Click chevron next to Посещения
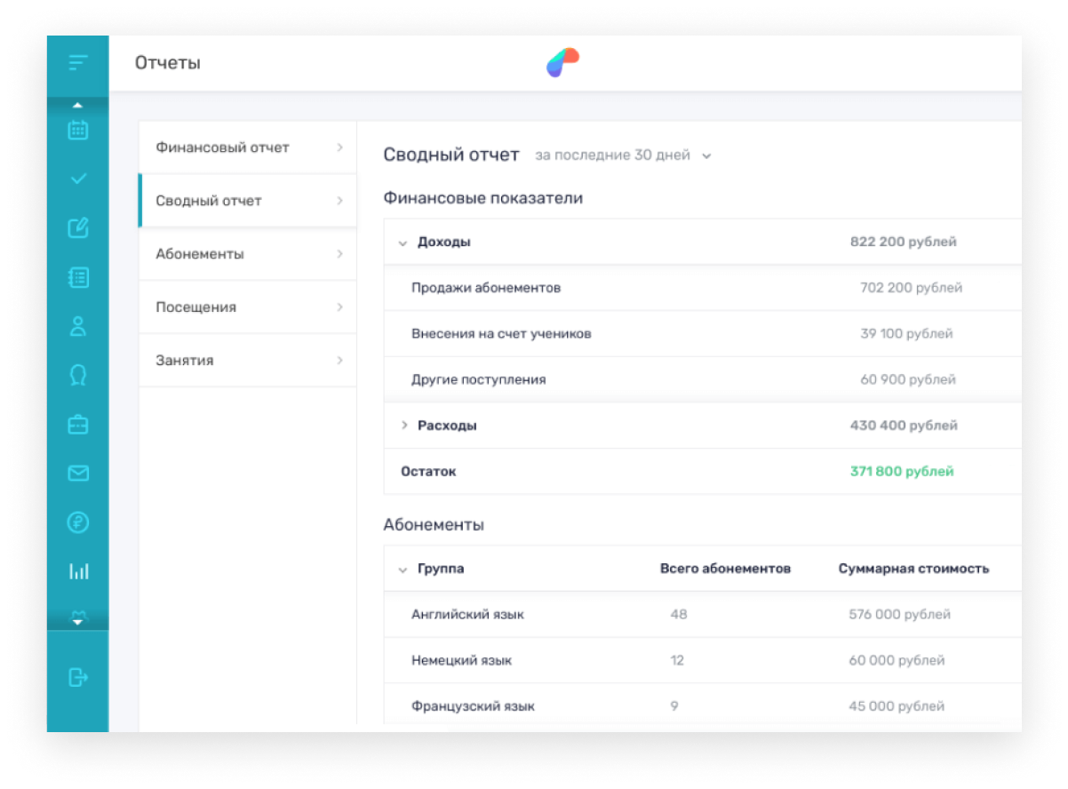The width and height of the screenshot is (1068, 789). tap(340, 307)
